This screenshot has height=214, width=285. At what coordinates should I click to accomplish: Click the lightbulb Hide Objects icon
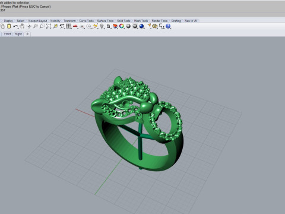tap(102, 26)
